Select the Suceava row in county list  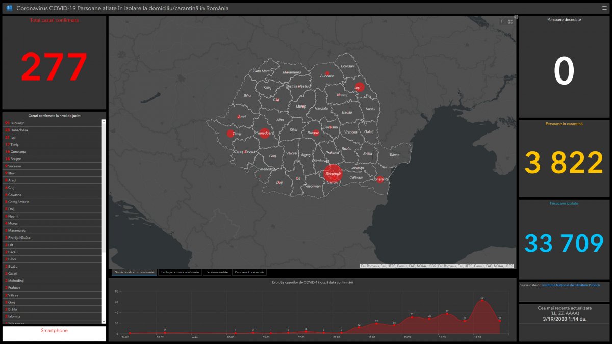pyautogui.click(x=53, y=166)
